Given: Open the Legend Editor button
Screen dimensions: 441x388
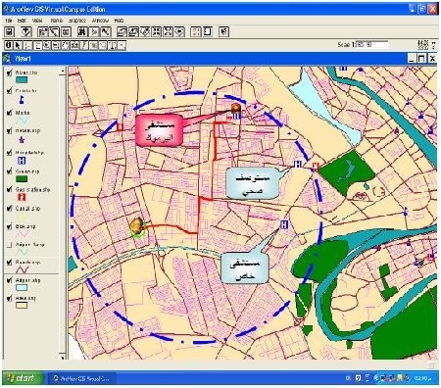Looking at the screenshot, I should 54,31.
